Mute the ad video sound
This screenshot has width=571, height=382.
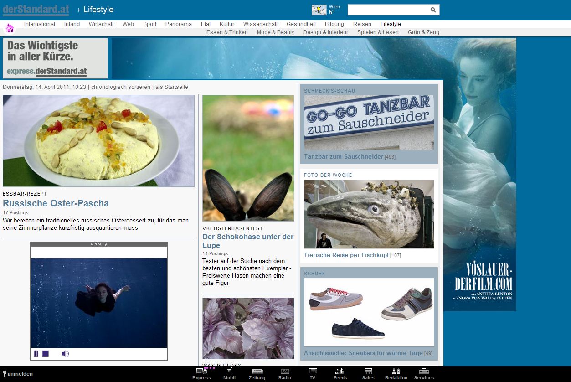click(x=65, y=354)
